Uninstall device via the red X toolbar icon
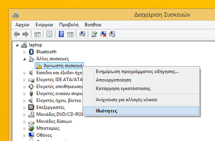 (x=103, y=34)
